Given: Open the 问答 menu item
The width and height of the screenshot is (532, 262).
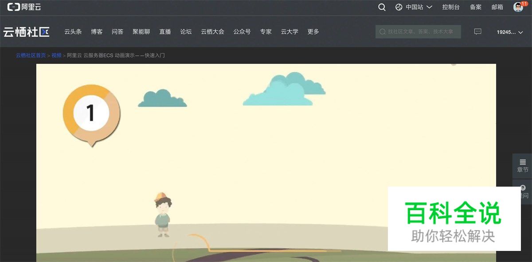Looking at the screenshot, I should tap(117, 31).
